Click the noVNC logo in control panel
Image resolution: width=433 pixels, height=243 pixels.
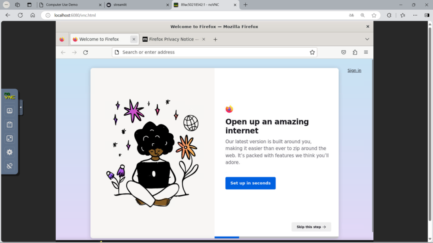click(10, 96)
